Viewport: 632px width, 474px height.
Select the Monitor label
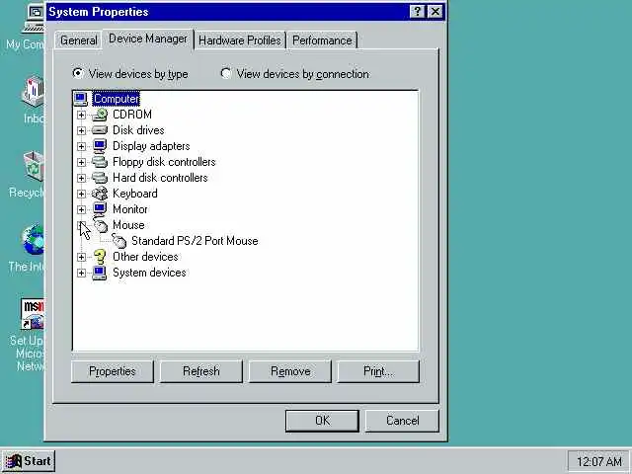129,209
